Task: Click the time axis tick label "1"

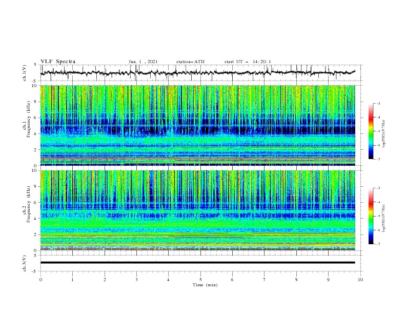Action: (x=72, y=280)
